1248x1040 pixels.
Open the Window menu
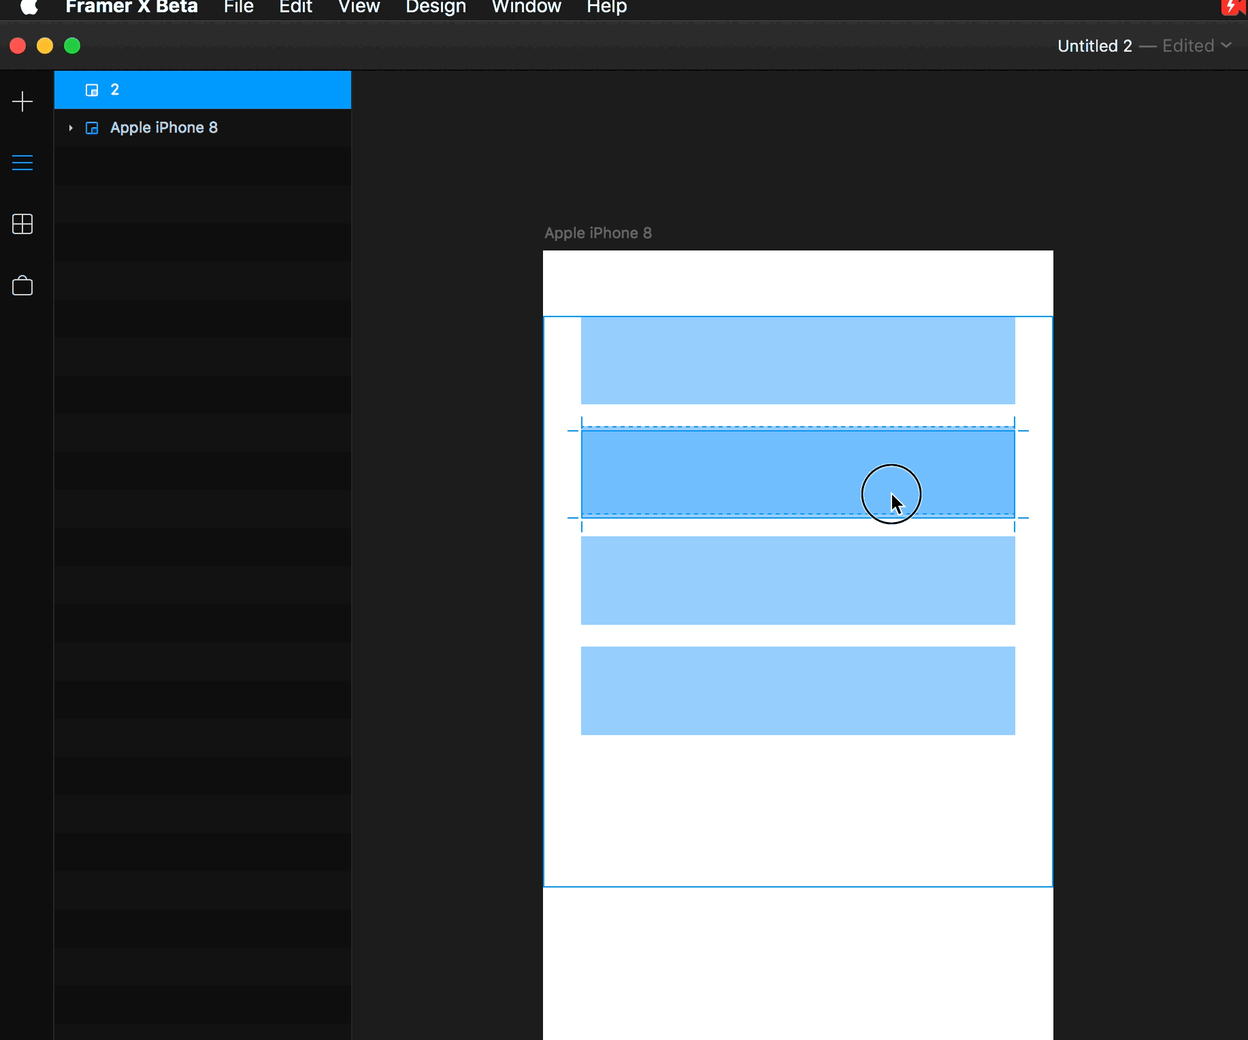pyautogui.click(x=526, y=7)
